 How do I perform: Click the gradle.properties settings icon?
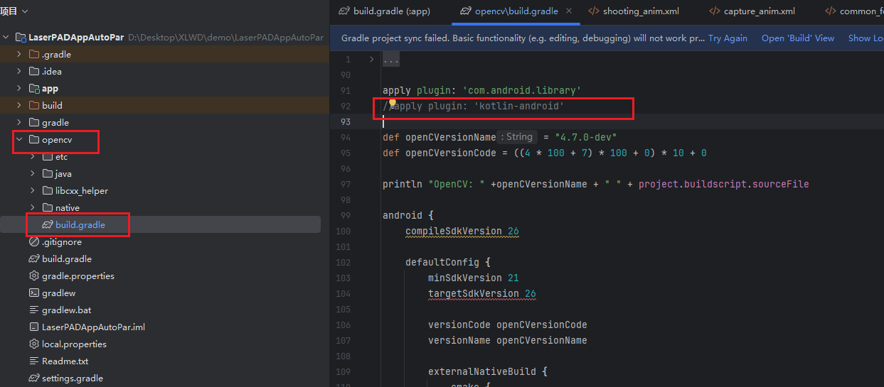[34, 276]
